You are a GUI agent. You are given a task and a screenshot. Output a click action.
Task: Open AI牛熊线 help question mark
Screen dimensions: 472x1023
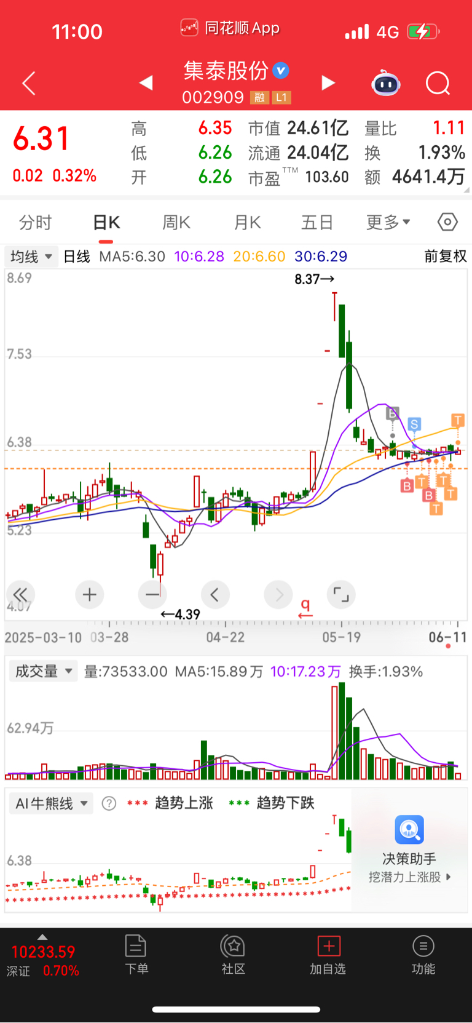pos(109,803)
